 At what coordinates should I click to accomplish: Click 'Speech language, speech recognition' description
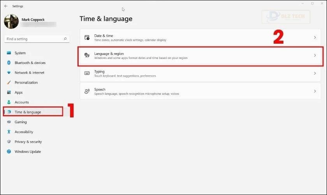tap(137, 94)
